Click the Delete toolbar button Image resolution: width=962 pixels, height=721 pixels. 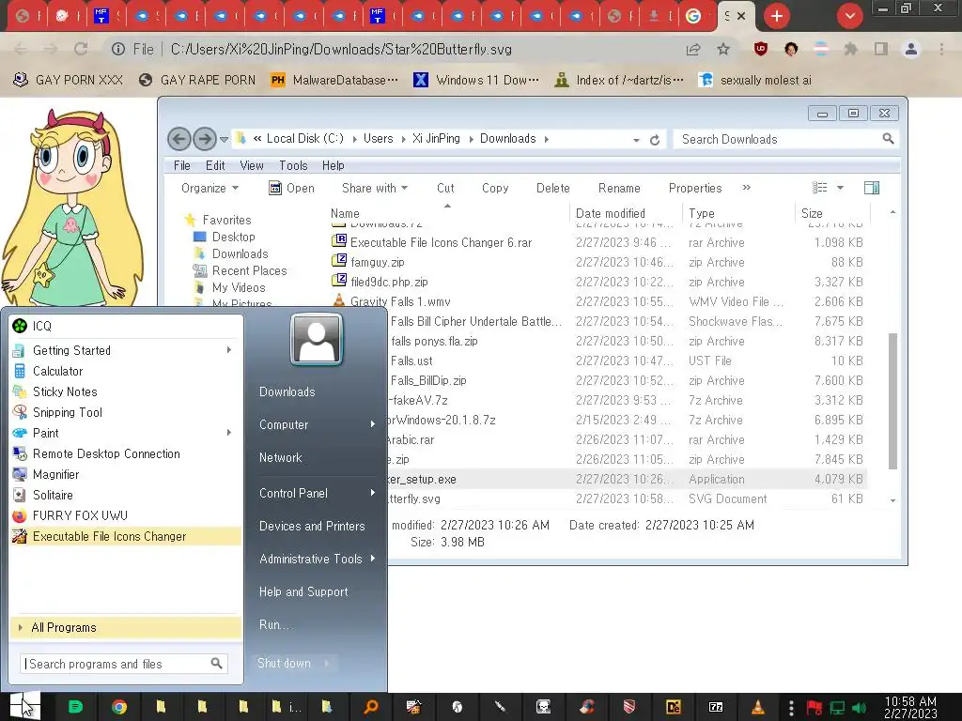coord(552,188)
